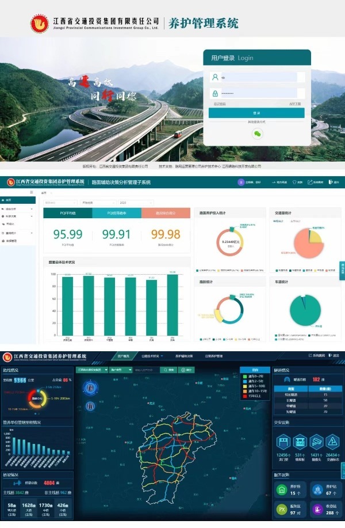This screenshot has width=345, height=528.
Task: Click the blue 通车2~5年 legend swatch
Action: point(245,381)
